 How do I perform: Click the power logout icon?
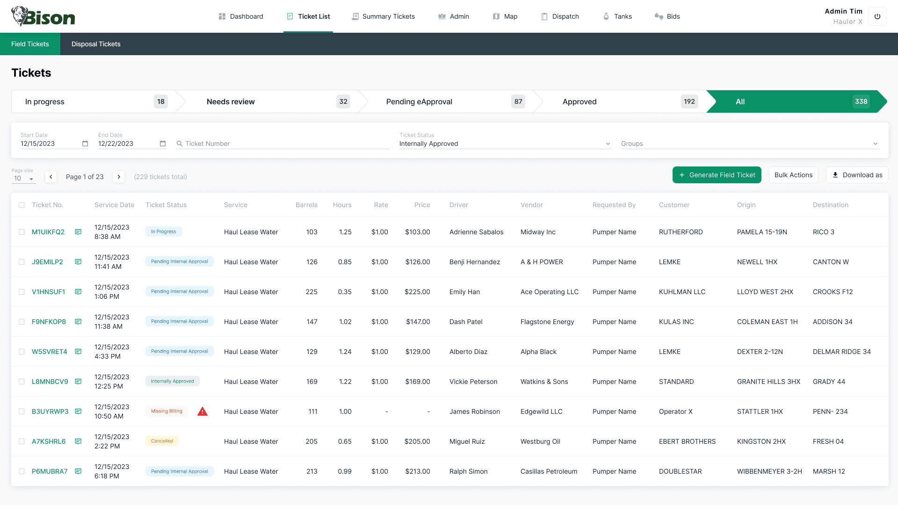click(877, 16)
